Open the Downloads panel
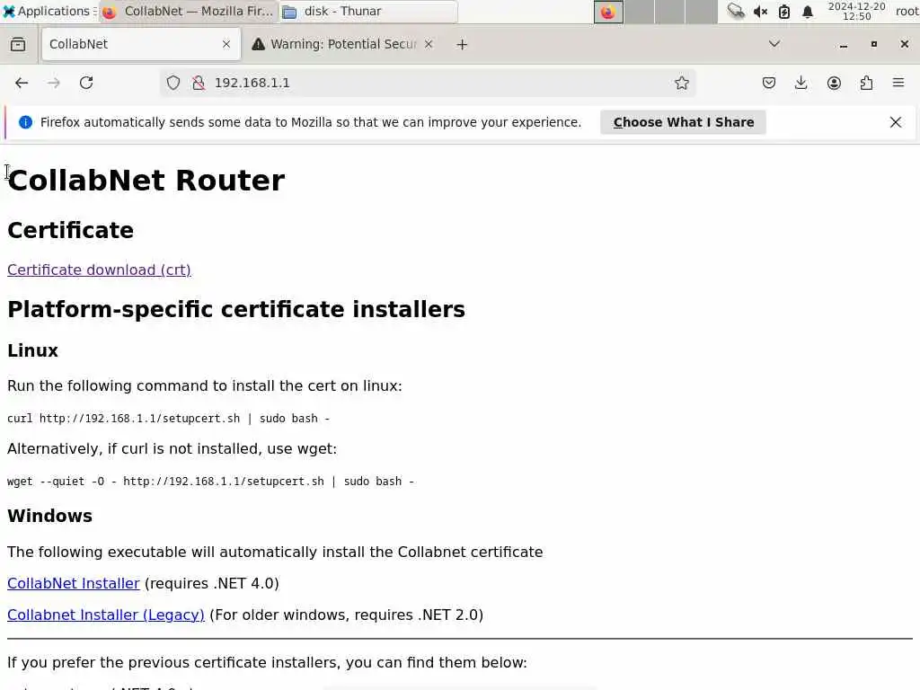The width and height of the screenshot is (920, 690). click(801, 83)
